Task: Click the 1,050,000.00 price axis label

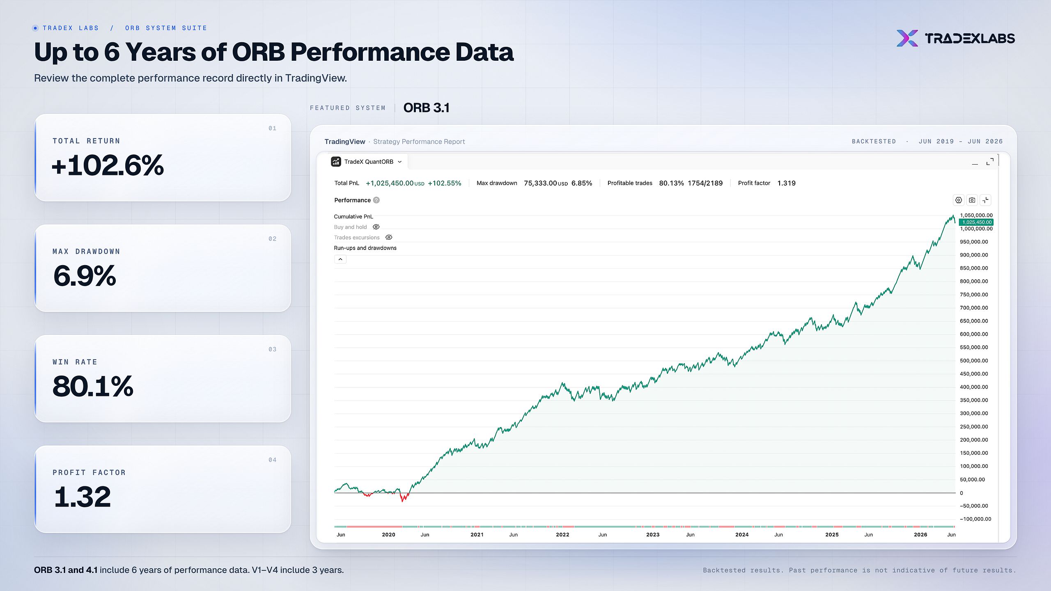Action: [976, 215]
